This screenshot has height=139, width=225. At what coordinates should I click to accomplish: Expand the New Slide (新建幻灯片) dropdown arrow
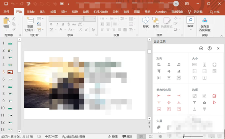click(34, 30)
